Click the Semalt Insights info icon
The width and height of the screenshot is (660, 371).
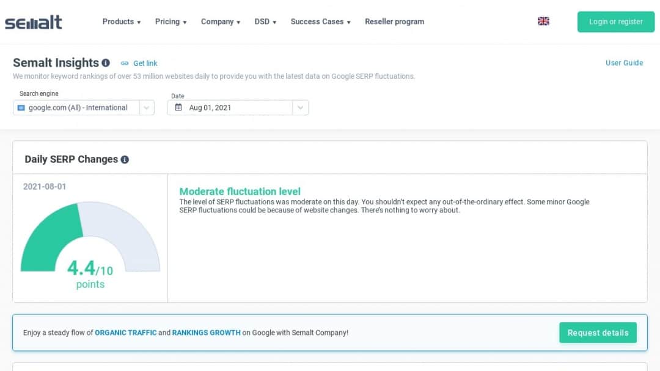click(x=106, y=63)
